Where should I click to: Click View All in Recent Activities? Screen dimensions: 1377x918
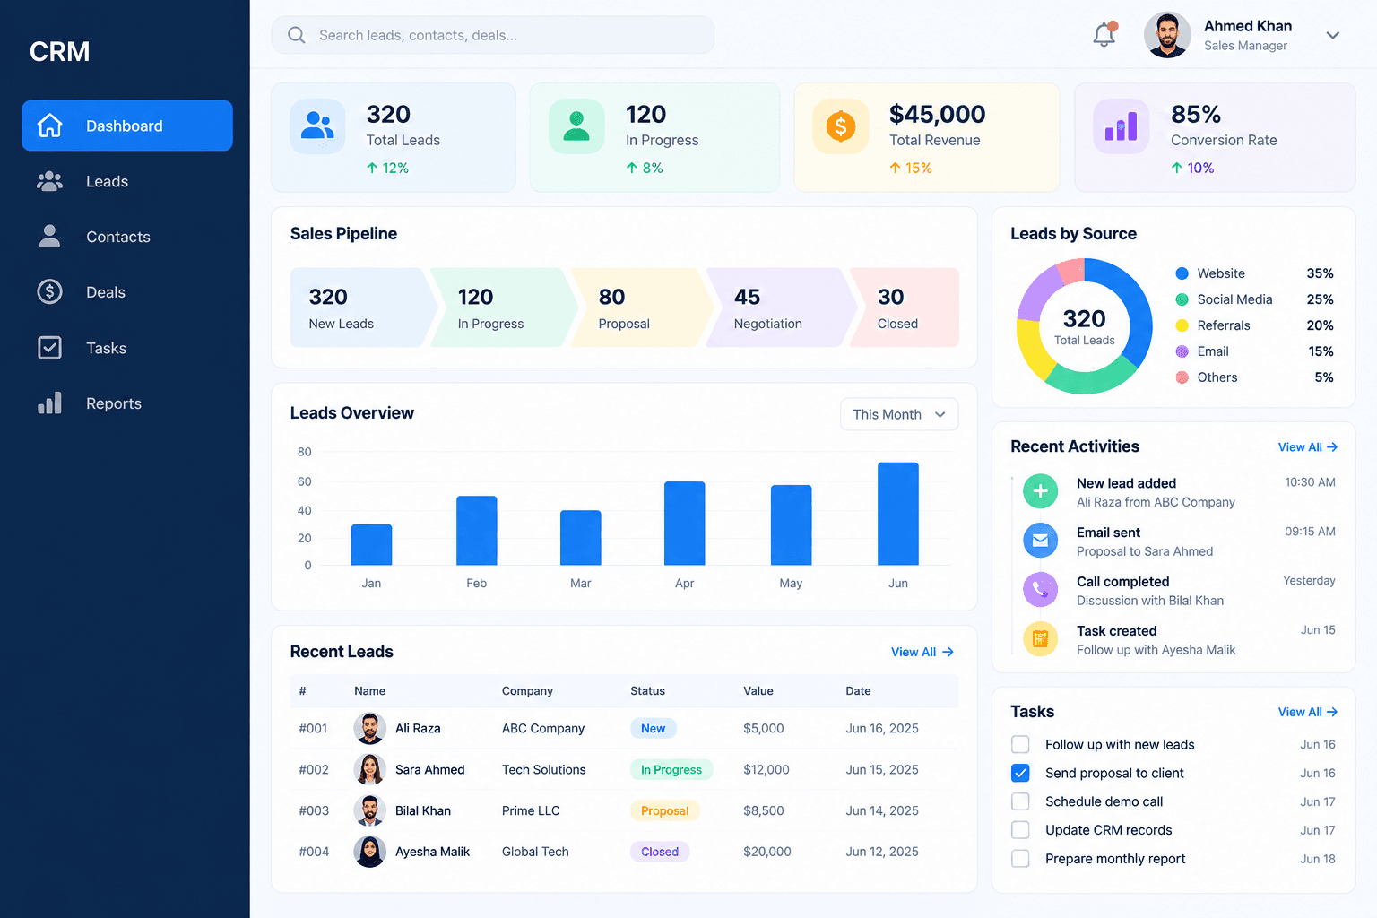1308,447
